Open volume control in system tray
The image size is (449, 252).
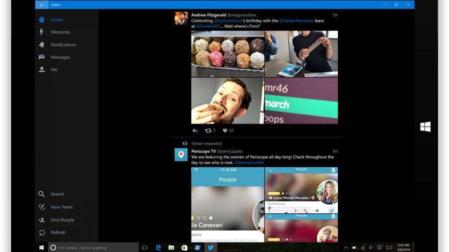click(371, 248)
